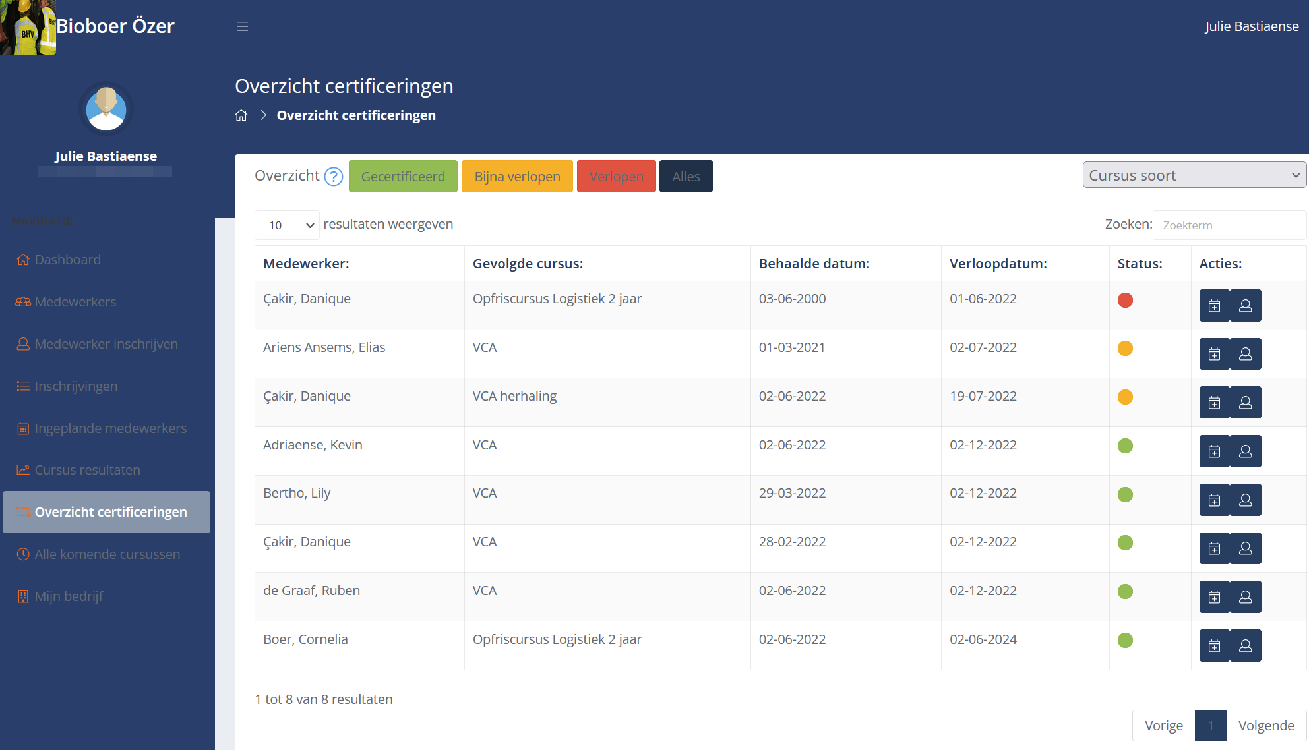Click the home icon in breadcrumb
Image resolution: width=1309 pixels, height=750 pixels.
click(x=241, y=115)
